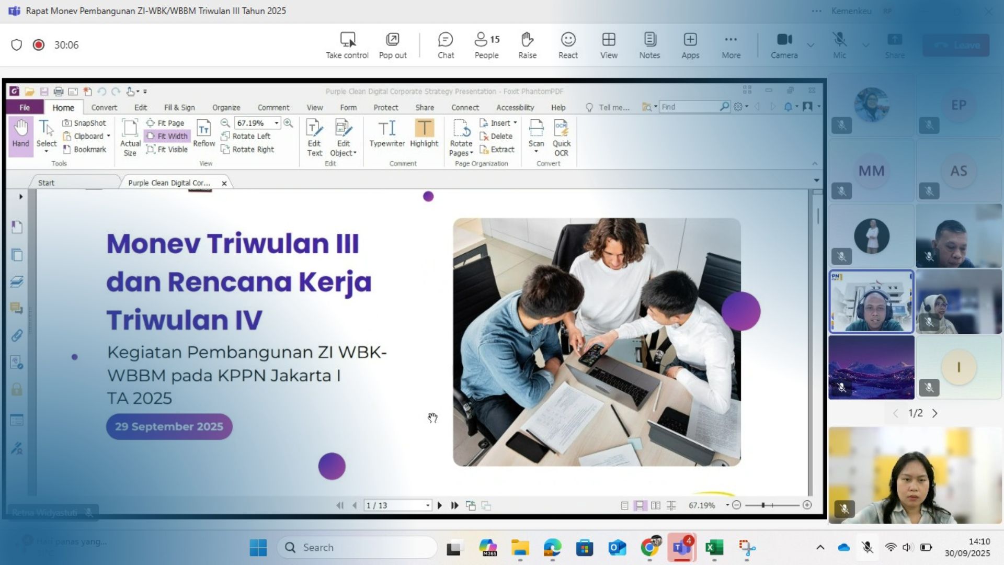Toggle system microphone mute in the tray
1004x565 pixels.
pyautogui.click(x=868, y=547)
